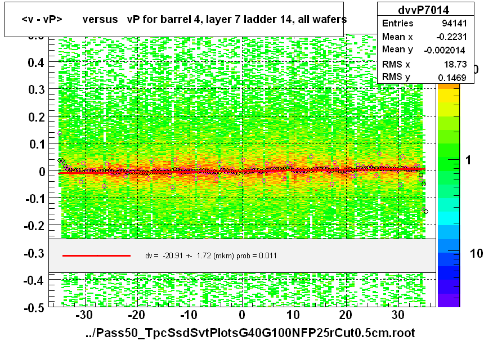Click the y-axis label 0.3
The height and width of the screenshot is (341, 484).
tap(37, 90)
